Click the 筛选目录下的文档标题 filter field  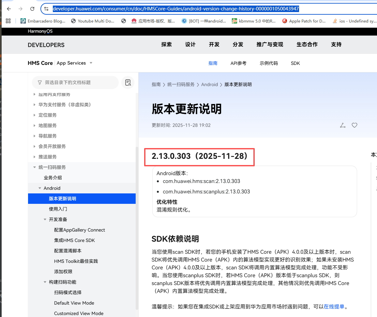pos(75,83)
